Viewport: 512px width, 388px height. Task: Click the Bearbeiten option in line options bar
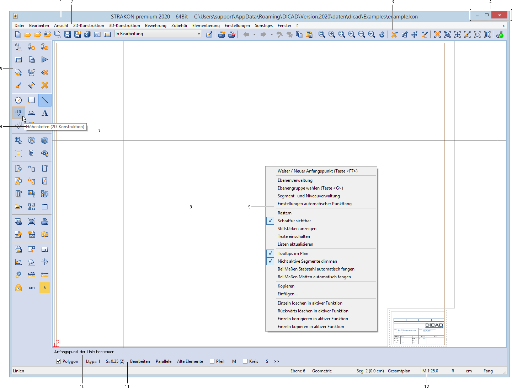(140, 361)
